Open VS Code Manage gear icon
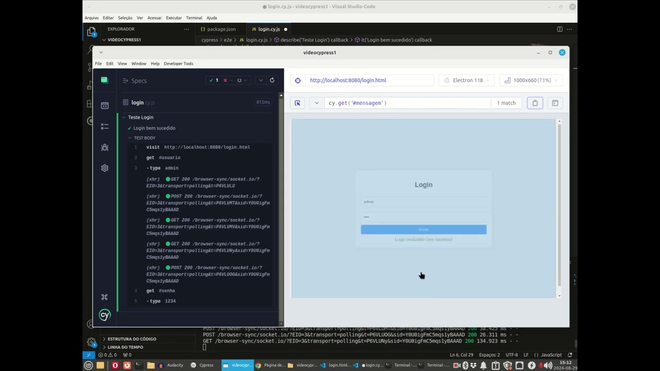This screenshot has height=371, width=660. 91,342
